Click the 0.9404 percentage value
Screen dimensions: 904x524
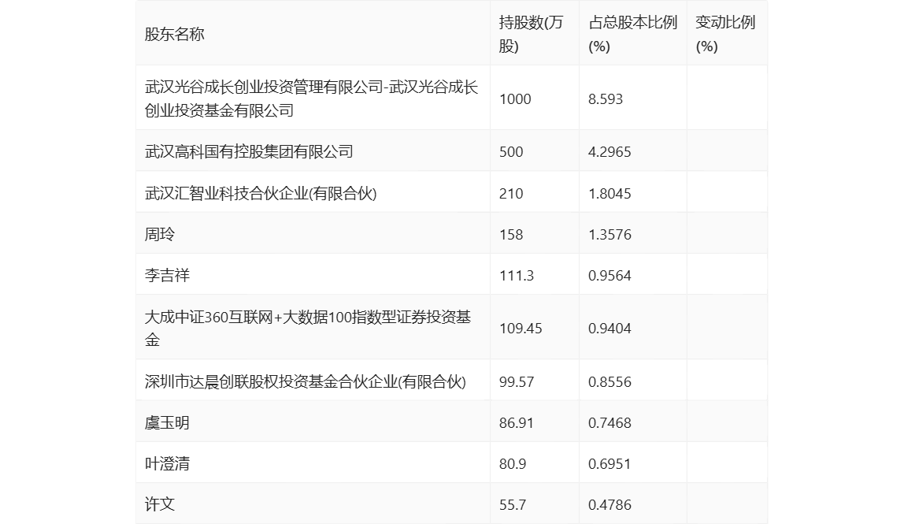[609, 329]
